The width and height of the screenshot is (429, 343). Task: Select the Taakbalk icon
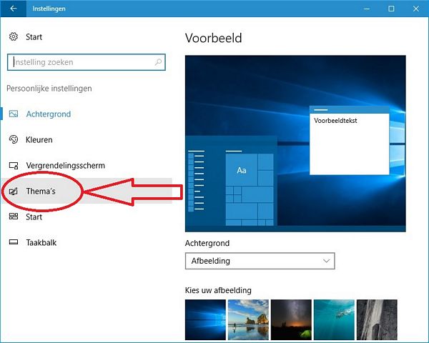pyautogui.click(x=14, y=242)
